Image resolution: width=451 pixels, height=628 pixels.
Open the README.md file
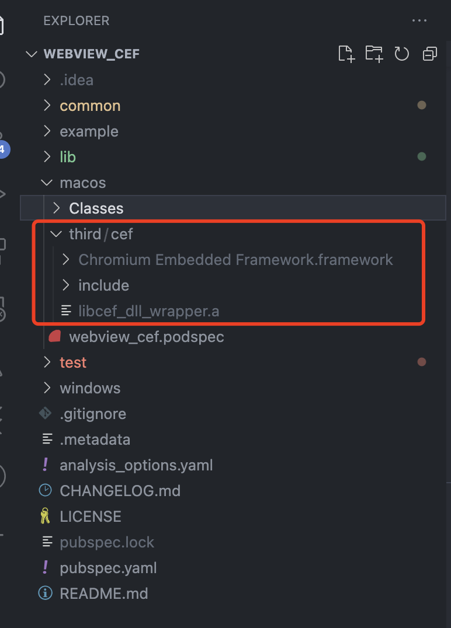tap(104, 593)
